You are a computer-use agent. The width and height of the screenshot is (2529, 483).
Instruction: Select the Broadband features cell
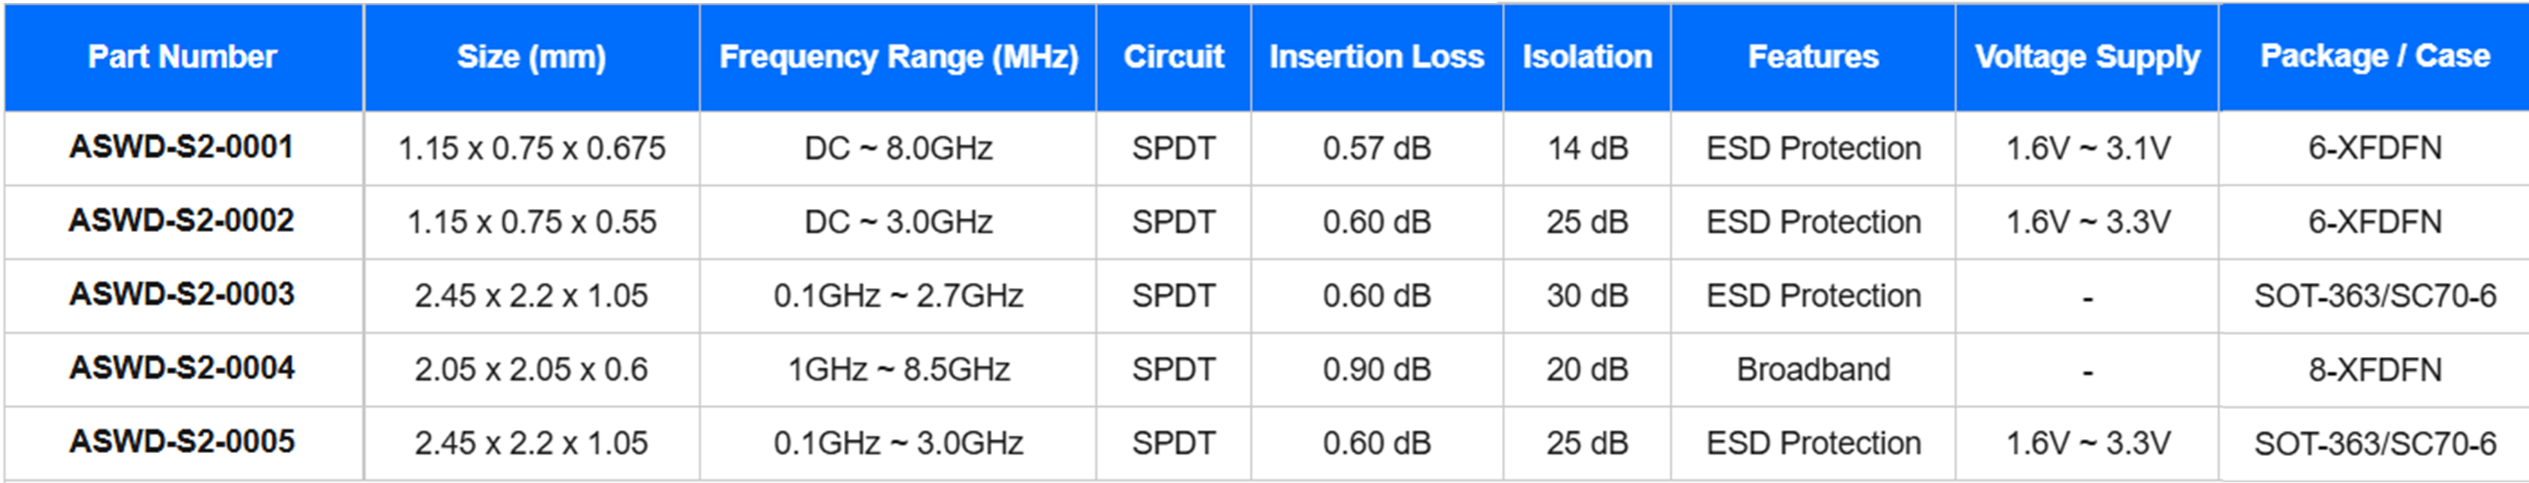[x=1814, y=370]
